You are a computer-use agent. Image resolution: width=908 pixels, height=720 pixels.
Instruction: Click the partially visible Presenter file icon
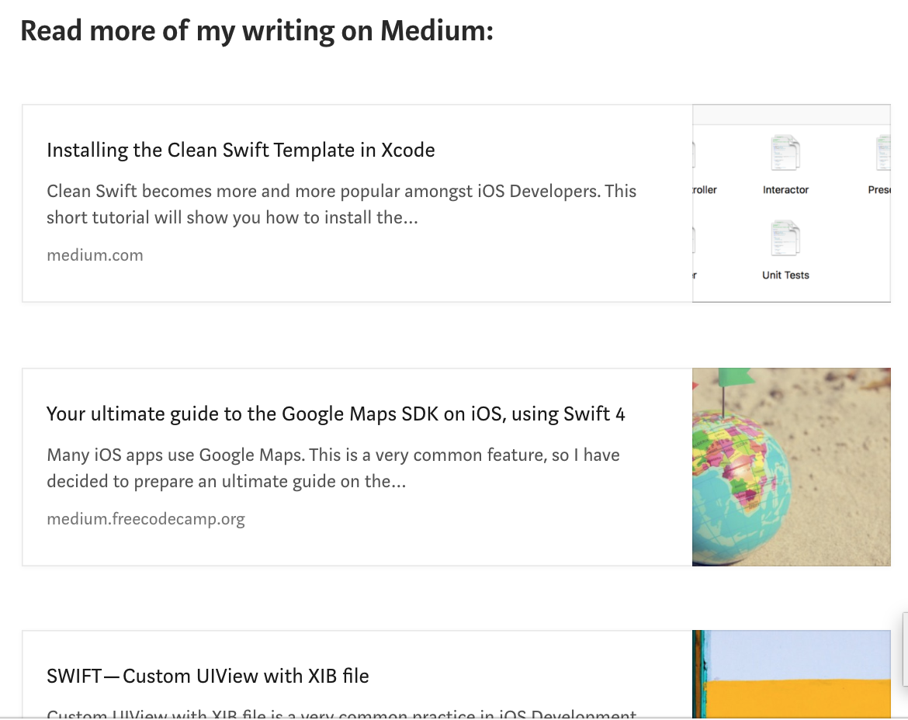coord(883,154)
